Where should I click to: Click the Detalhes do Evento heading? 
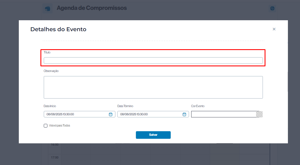click(58, 29)
